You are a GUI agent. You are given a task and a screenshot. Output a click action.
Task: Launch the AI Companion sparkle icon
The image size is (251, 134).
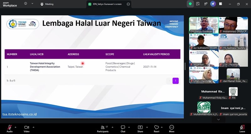tap(213, 4)
